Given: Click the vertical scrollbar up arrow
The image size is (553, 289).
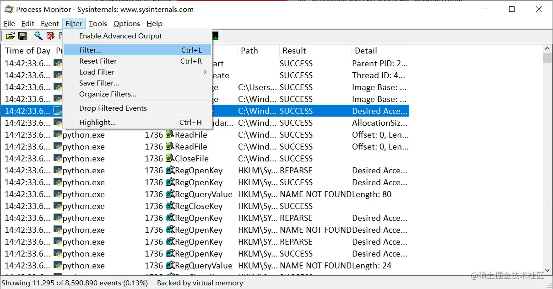Looking at the screenshot, I should 547,48.
